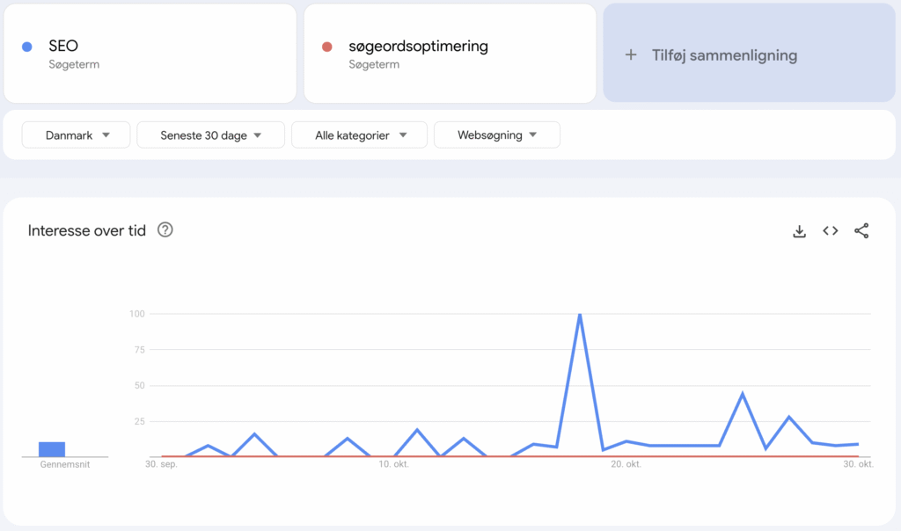Download the Interesse over tid data as CSV
Viewport: 901px width, 531px height.
(x=799, y=230)
